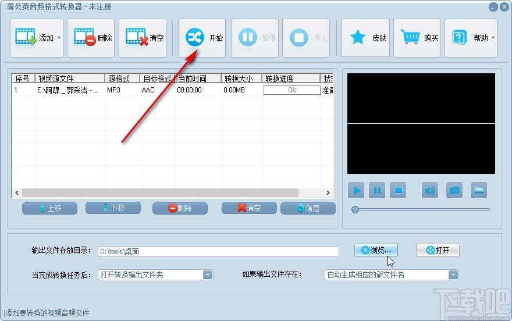512x321 pixels.
Task: Close the converter window
Action: click(504, 7)
